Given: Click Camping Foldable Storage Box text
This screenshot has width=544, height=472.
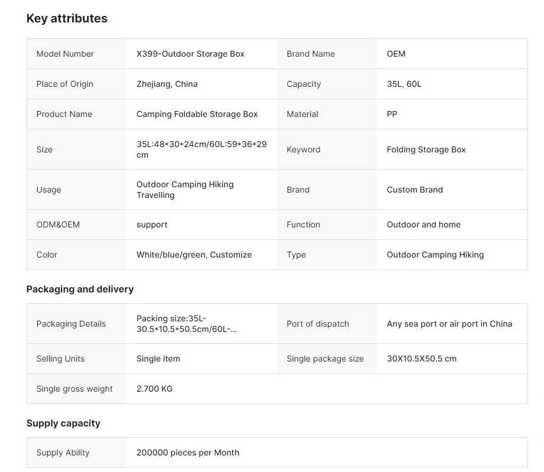Looking at the screenshot, I should point(197,114).
